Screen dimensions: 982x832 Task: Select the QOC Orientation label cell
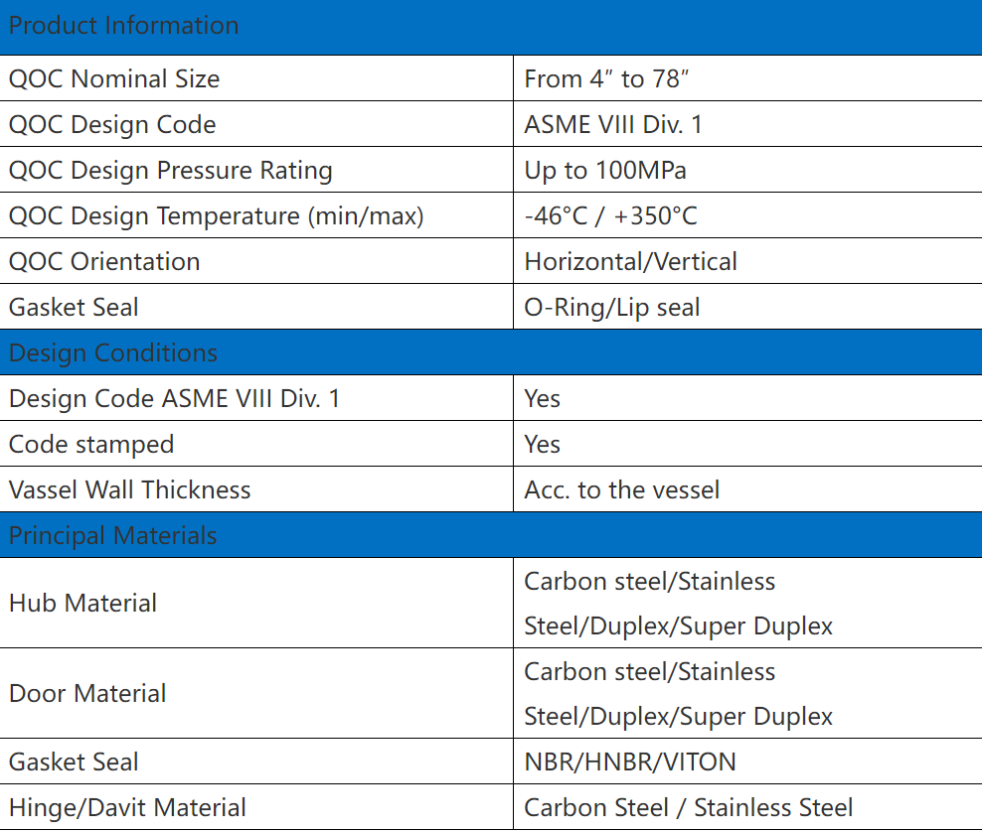coord(256,261)
